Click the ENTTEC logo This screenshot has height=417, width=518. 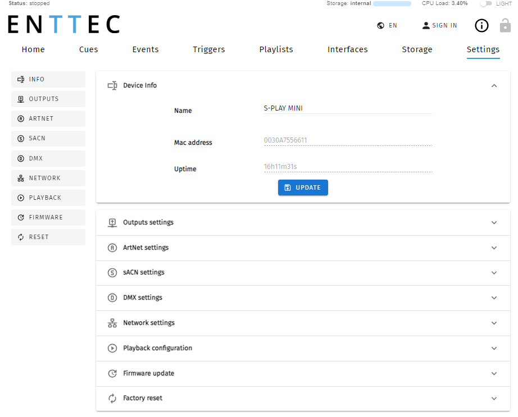pyautogui.click(x=63, y=24)
